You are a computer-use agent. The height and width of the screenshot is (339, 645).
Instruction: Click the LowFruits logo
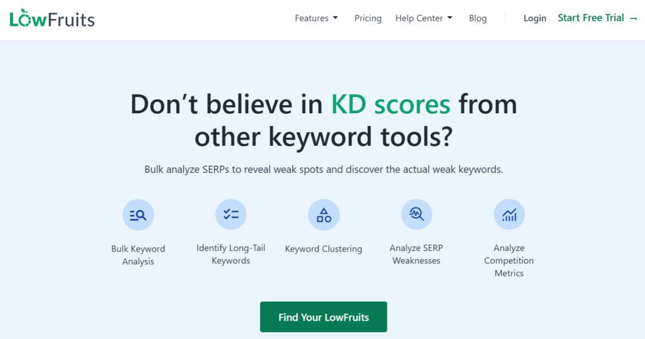click(x=52, y=18)
